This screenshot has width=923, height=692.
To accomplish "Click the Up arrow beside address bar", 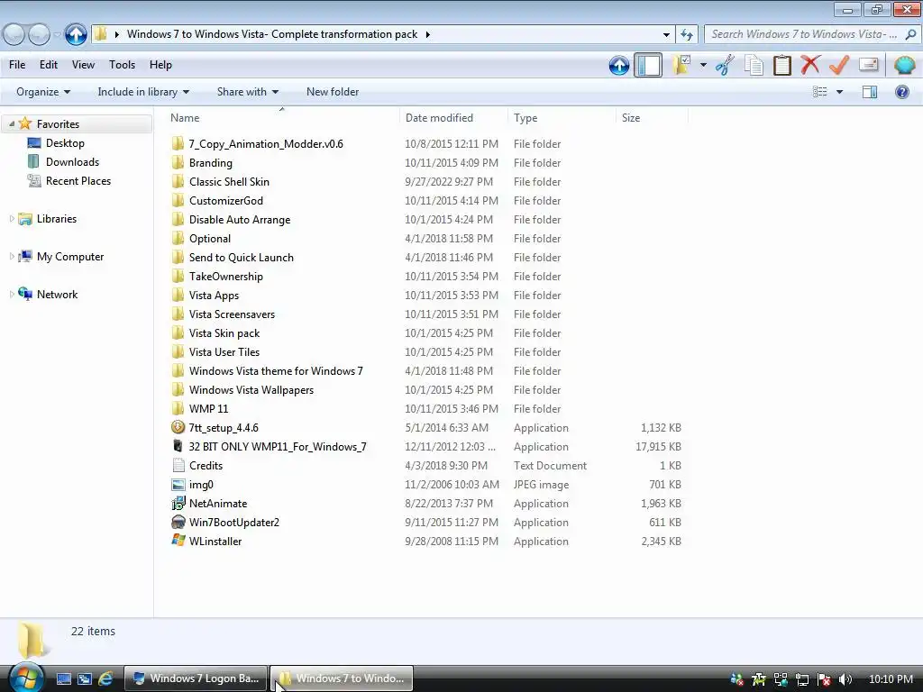I will [76, 34].
